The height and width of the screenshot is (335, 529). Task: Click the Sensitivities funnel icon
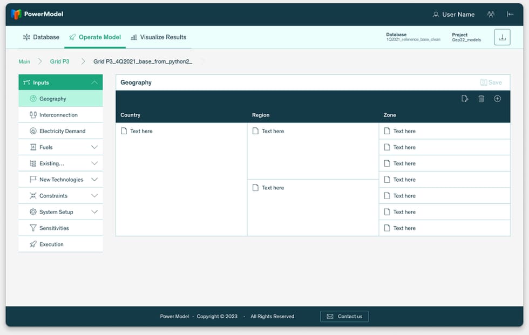point(33,228)
